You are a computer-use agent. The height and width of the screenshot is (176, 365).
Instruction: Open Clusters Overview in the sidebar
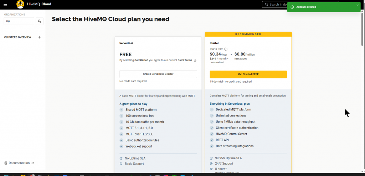[x=17, y=37]
